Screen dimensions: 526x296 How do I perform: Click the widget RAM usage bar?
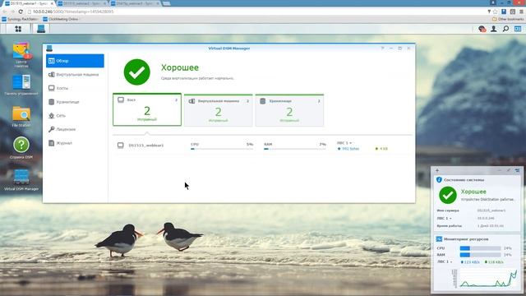(x=480, y=255)
